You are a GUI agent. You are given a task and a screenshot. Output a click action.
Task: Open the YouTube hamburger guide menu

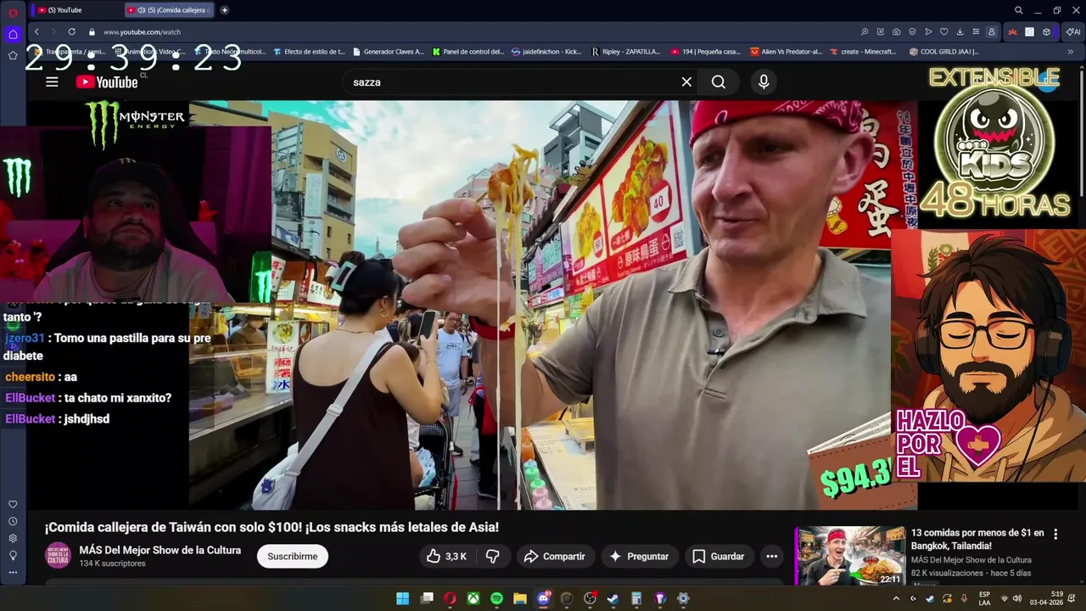52,81
